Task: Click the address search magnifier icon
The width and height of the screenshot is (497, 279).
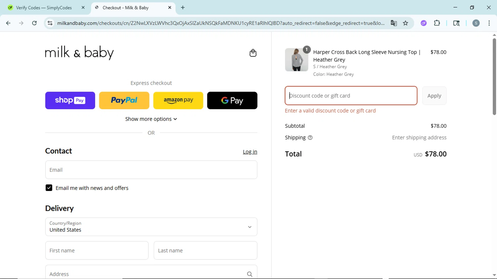Action: click(249, 274)
